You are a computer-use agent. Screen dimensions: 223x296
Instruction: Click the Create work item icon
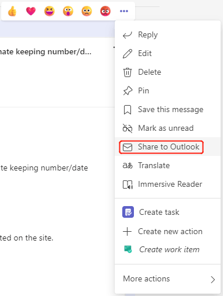coord(128,249)
